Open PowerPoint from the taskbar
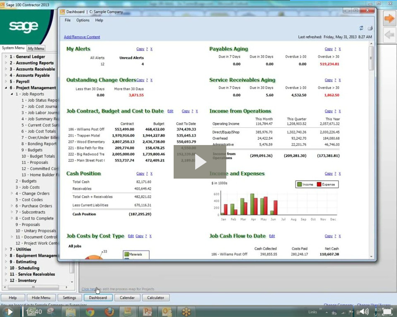This screenshot has width=397, height=317. (x=147, y=312)
